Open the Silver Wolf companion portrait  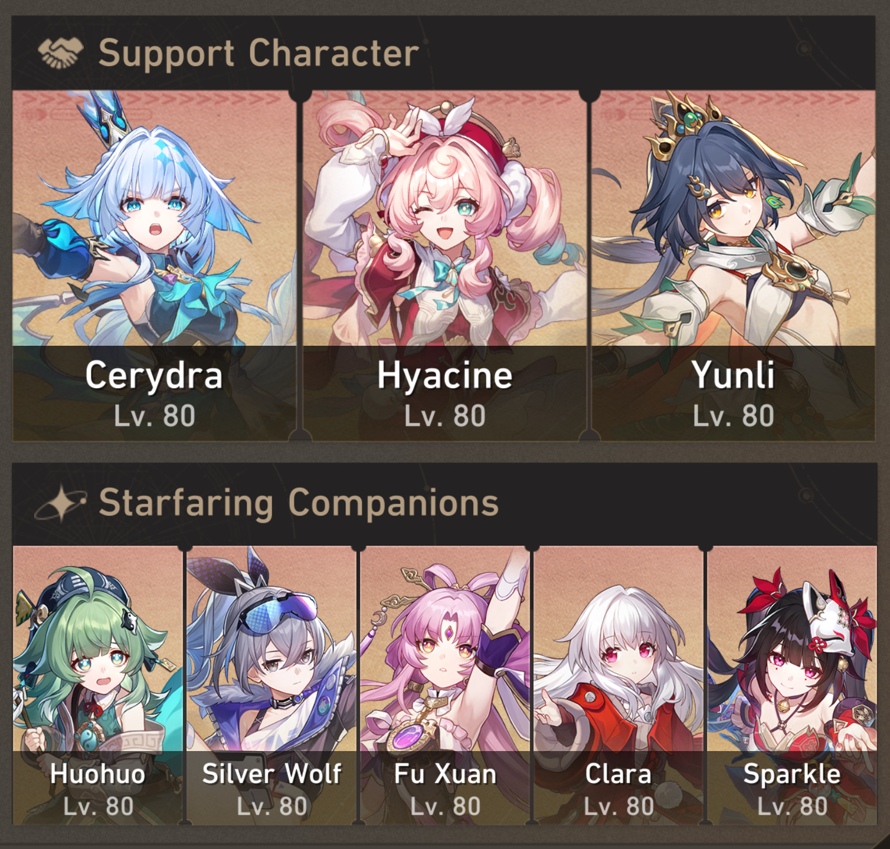click(x=271, y=685)
